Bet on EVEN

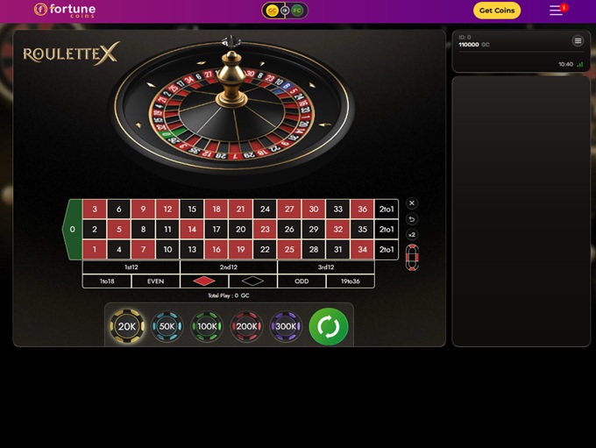155,281
